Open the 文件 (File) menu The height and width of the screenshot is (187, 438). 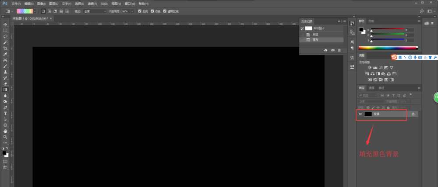pos(16,4)
